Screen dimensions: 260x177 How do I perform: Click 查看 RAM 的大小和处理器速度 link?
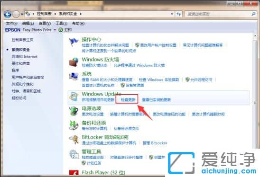coord(107,80)
